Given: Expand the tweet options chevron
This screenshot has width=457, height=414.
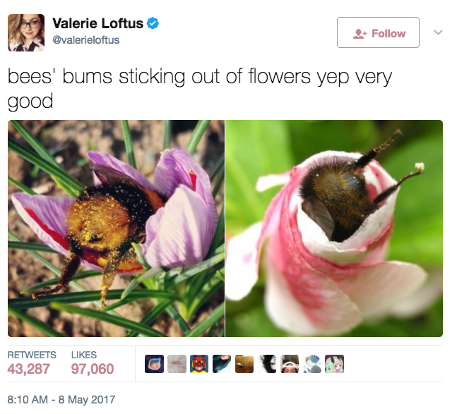Looking at the screenshot, I should [x=438, y=32].
